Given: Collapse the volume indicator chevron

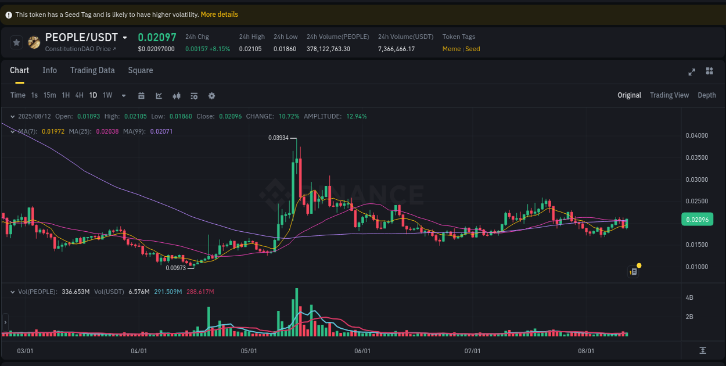Looking at the screenshot, I should coord(12,291).
